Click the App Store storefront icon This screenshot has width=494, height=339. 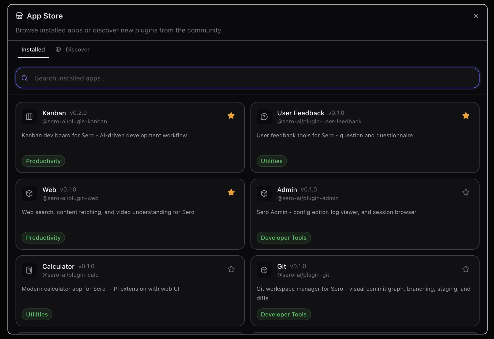tap(19, 16)
